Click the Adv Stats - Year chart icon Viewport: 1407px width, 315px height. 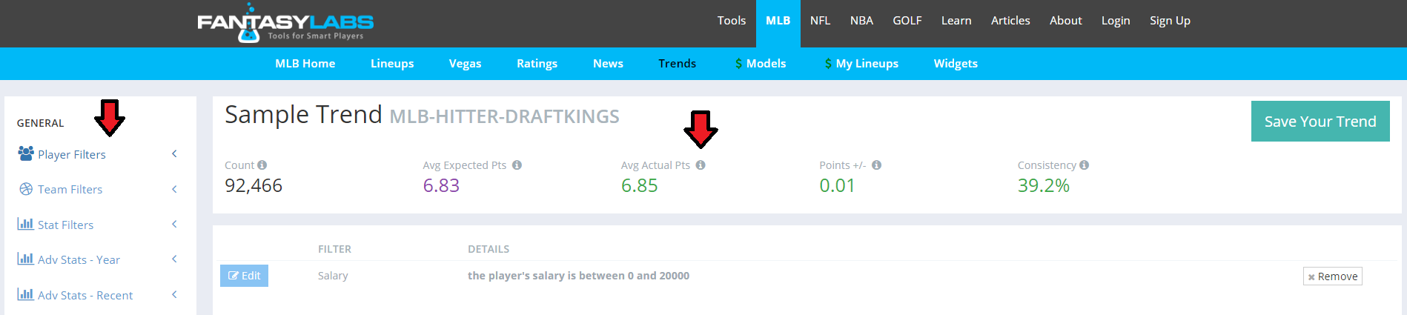25,259
